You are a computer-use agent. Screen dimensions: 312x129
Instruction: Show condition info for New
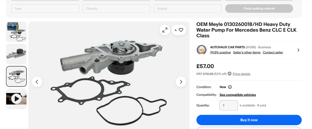pos(230,87)
